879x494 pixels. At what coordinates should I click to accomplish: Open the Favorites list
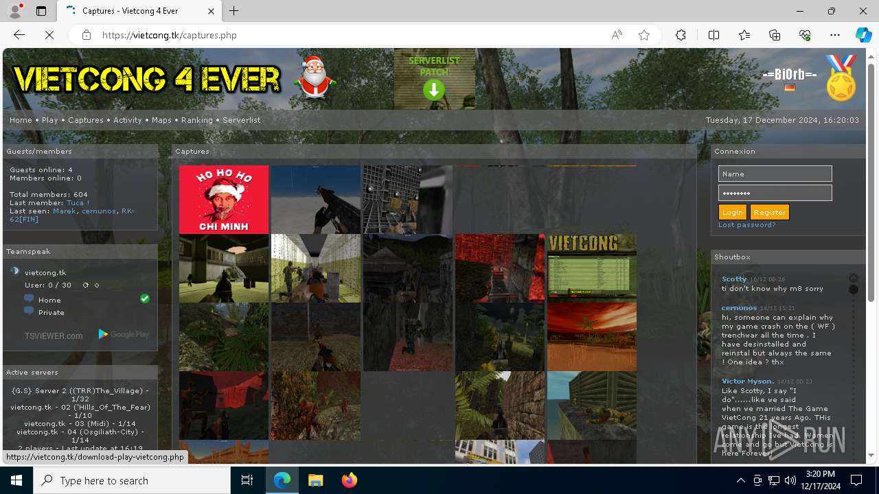(x=744, y=35)
